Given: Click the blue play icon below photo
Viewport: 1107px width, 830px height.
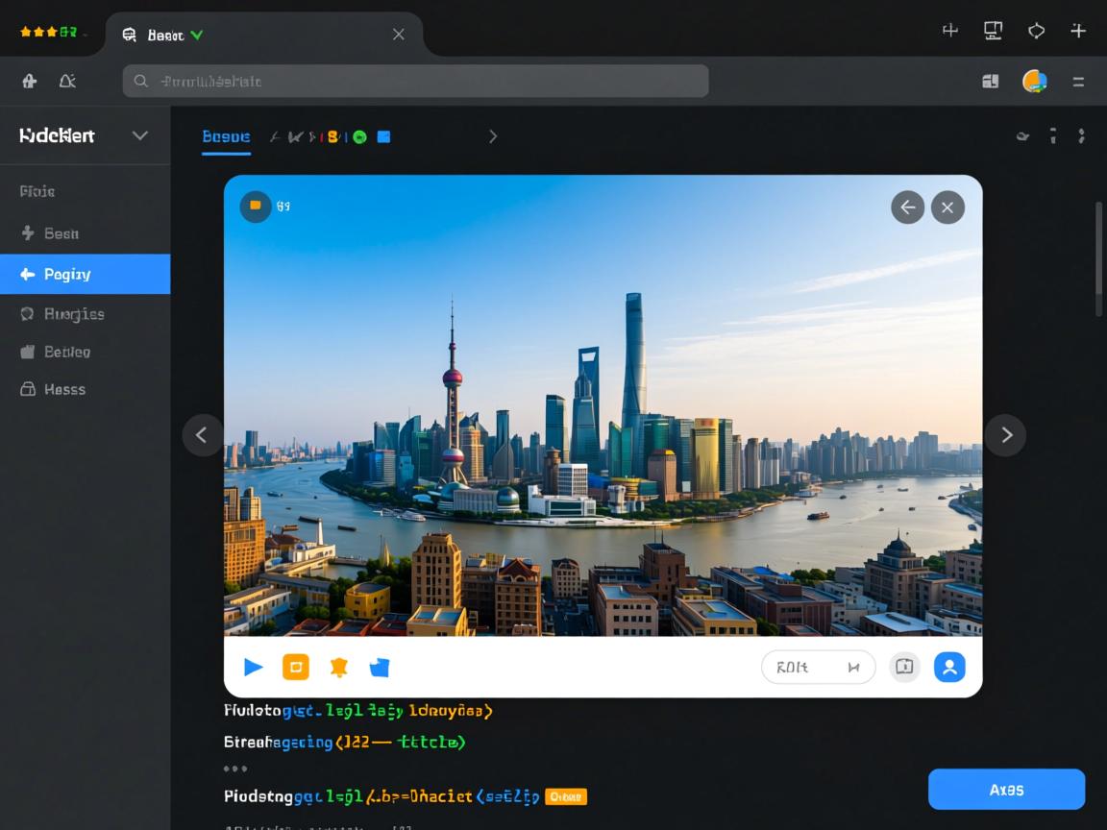Looking at the screenshot, I should coord(254,667).
